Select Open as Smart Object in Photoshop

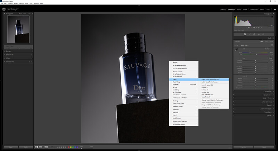(214, 100)
